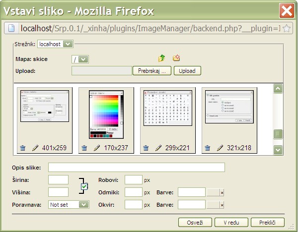Screen dimensions: 298x232
Task: Open color picker swatch for first Barve
Action: (213, 192)
